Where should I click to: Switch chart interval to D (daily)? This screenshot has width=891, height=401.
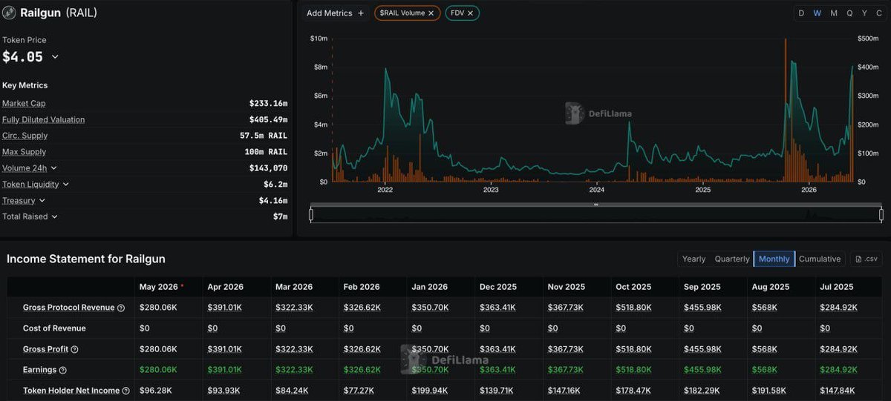click(x=801, y=13)
